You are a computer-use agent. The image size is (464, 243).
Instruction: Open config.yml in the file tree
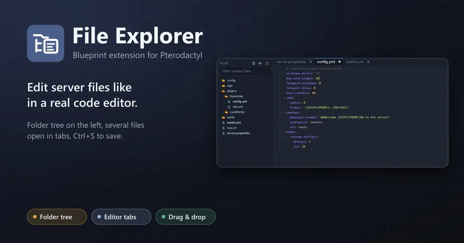[240, 102]
